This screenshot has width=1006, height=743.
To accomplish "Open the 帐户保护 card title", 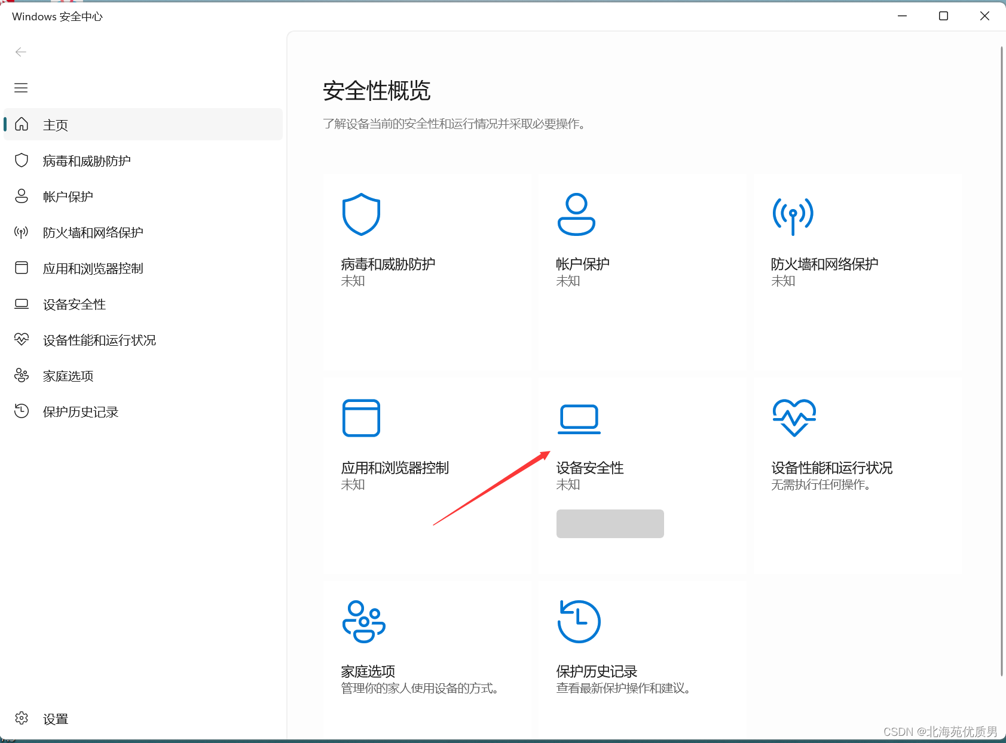I will (x=583, y=264).
